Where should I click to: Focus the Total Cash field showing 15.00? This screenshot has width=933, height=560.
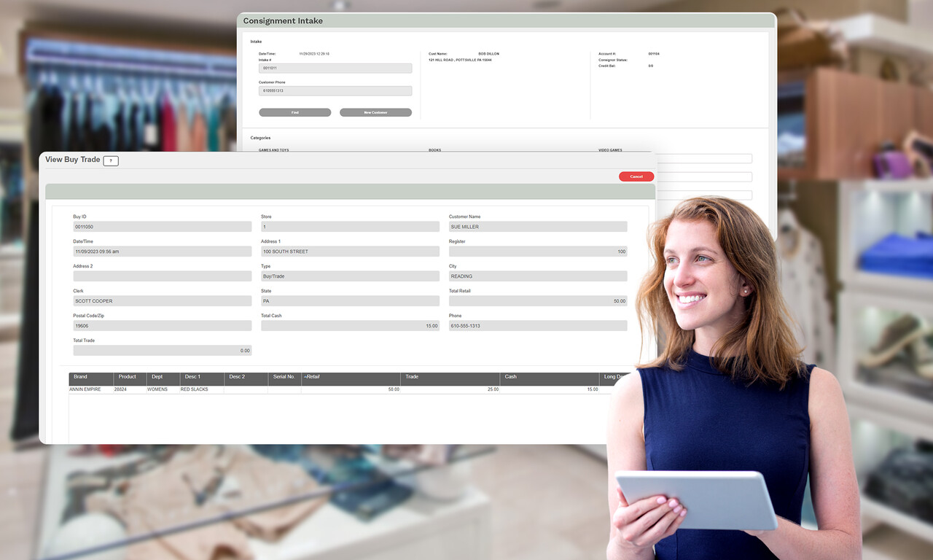tap(350, 325)
